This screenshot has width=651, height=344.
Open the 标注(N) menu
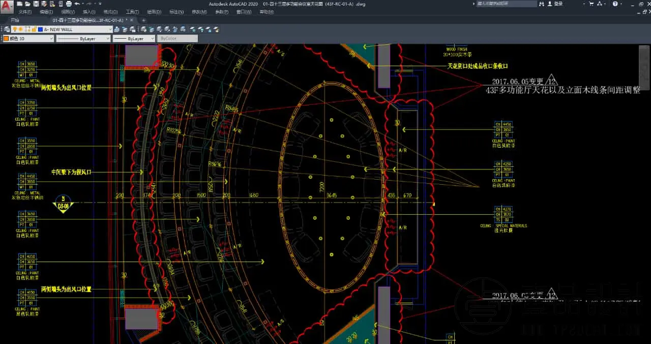[176, 12]
